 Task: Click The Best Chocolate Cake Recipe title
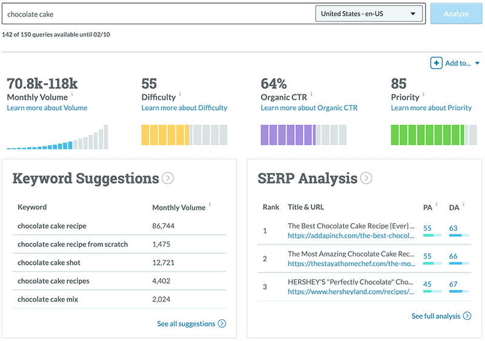[x=351, y=226]
